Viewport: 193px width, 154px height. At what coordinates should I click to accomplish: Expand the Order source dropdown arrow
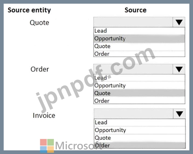[179, 69]
